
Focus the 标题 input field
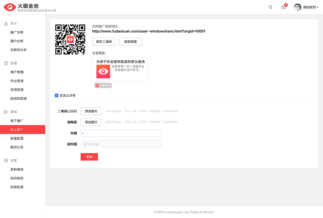coord(121,133)
